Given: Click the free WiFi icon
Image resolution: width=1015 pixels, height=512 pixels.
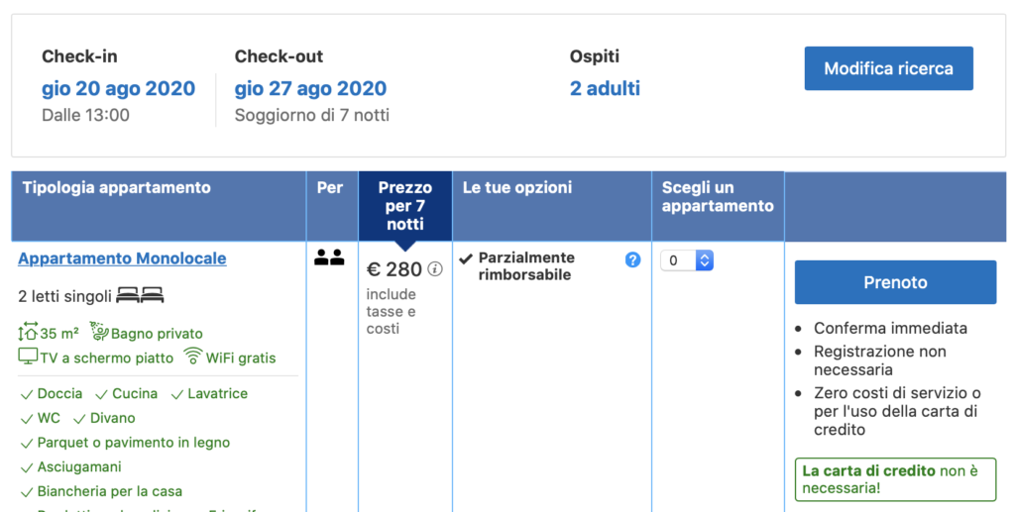Looking at the screenshot, I should coord(193,357).
